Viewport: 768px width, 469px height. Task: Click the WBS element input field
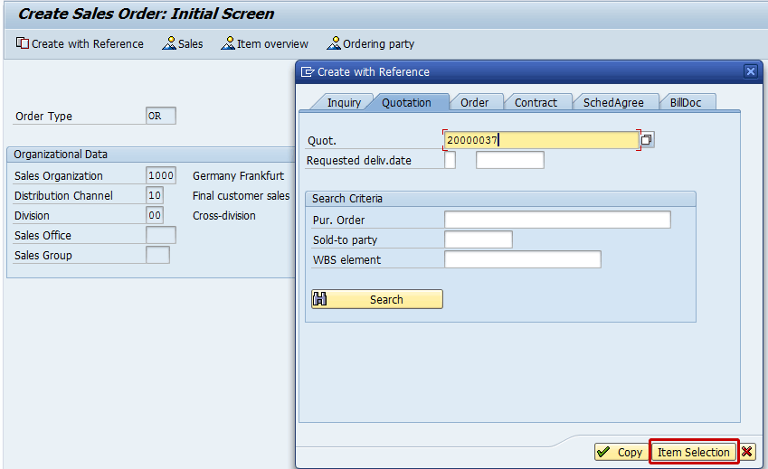(523, 259)
